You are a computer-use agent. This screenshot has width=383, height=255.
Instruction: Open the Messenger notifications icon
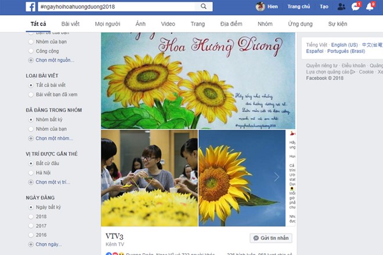pyautogui.click(x=355, y=6)
